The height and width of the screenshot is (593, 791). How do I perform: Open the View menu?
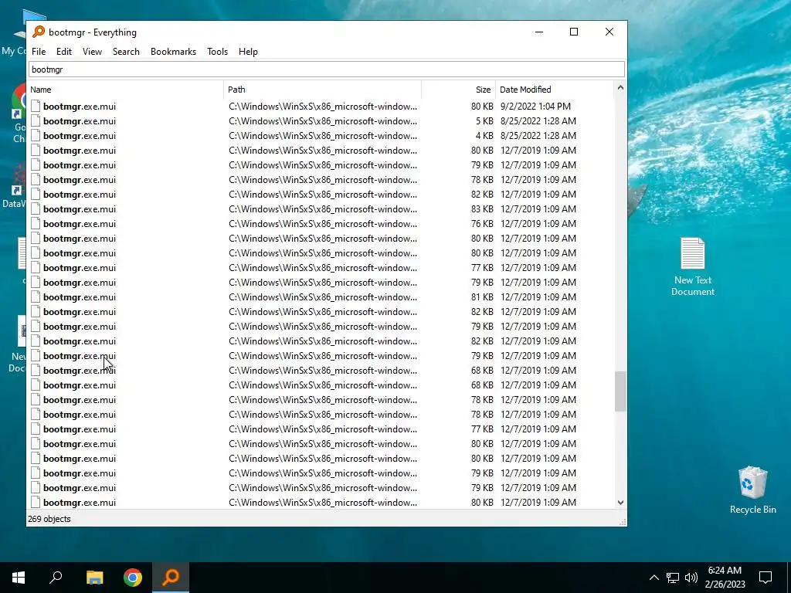(x=93, y=52)
